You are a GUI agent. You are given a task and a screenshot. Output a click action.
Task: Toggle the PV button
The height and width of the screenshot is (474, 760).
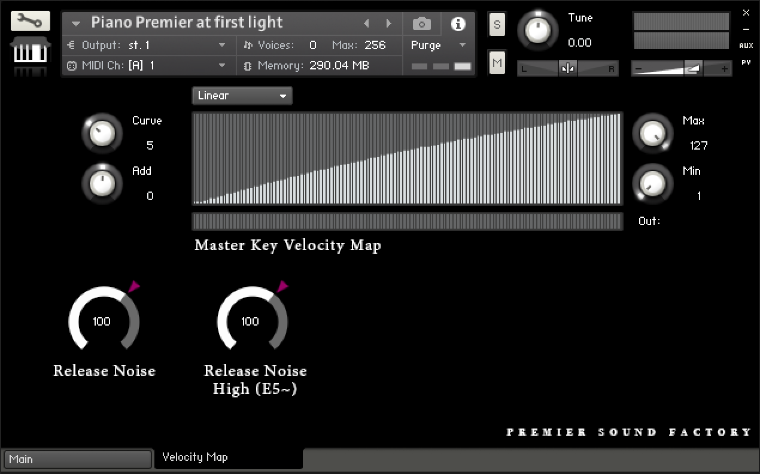tap(746, 62)
